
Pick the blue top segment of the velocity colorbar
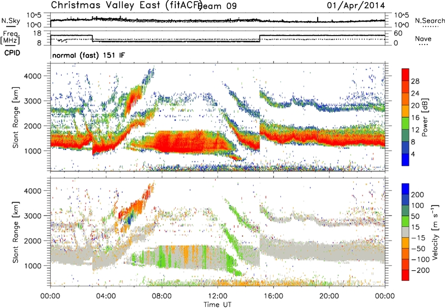406,189
